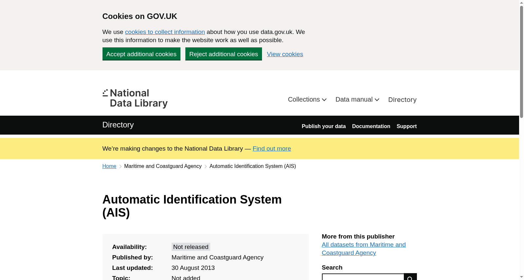Open Publish your data
Viewport: 524px width, 280px height.
(x=324, y=126)
